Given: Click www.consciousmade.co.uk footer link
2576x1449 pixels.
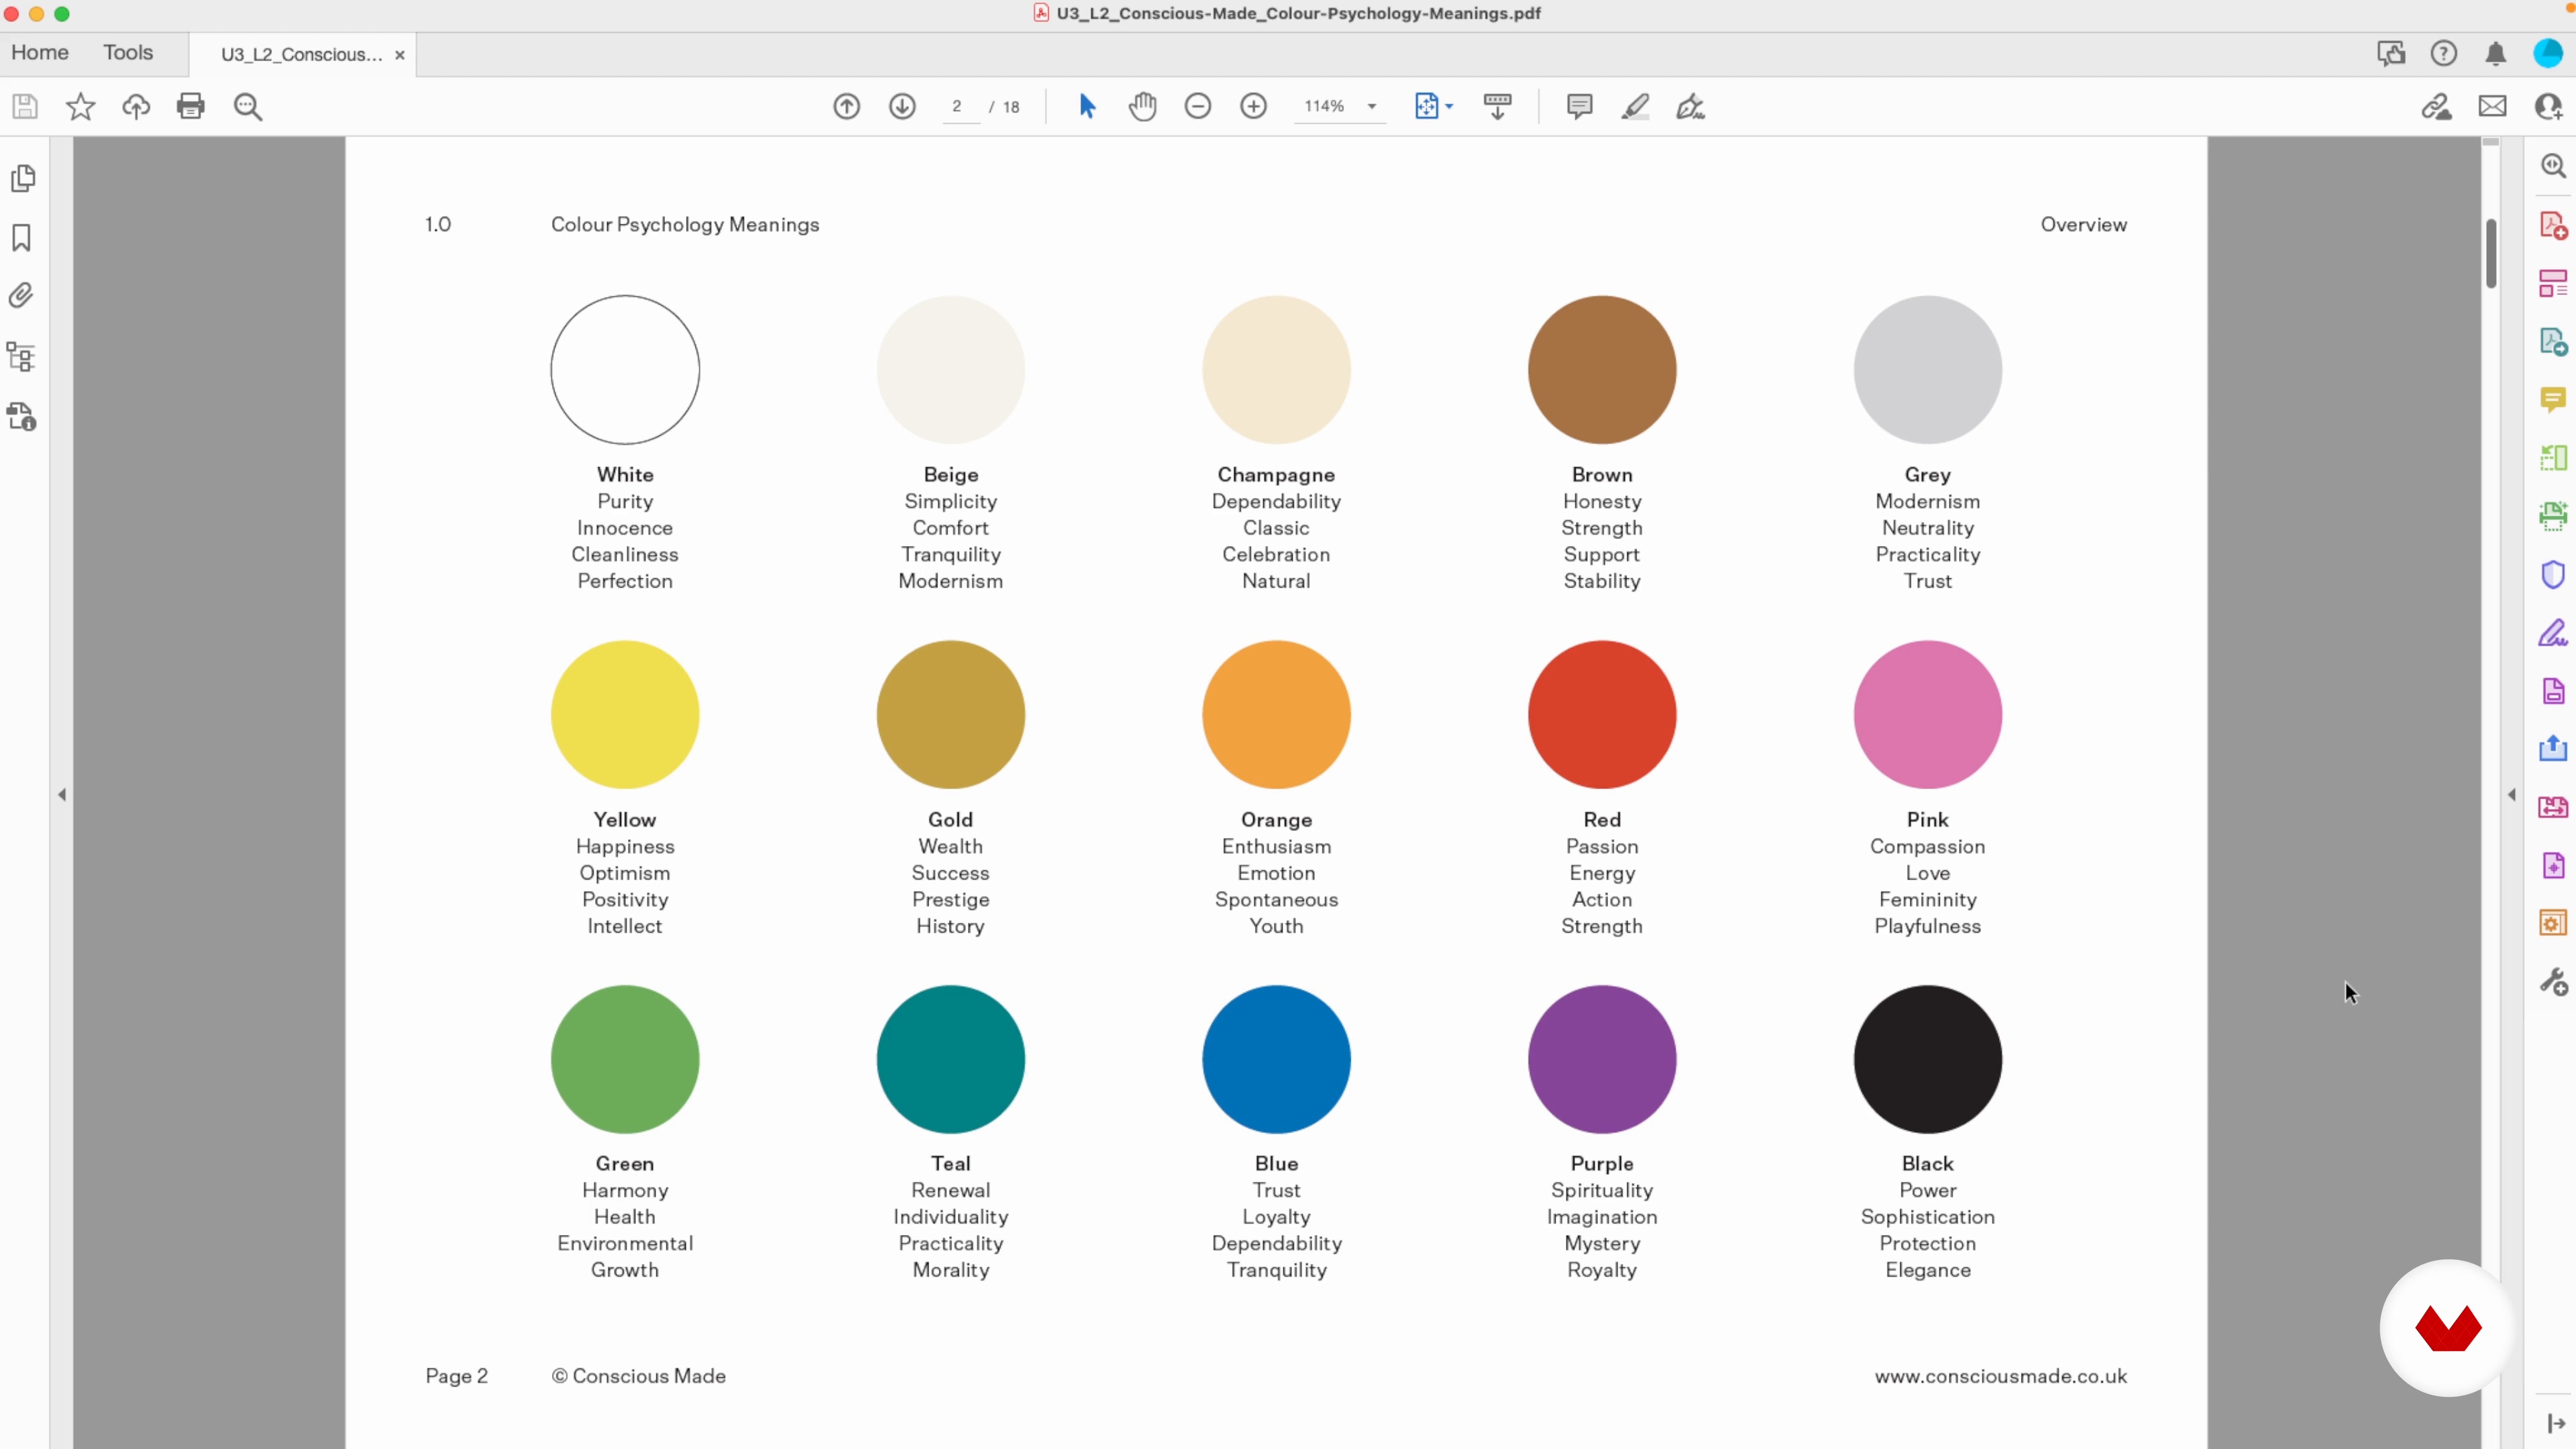Looking at the screenshot, I should coord(2000,1376).
